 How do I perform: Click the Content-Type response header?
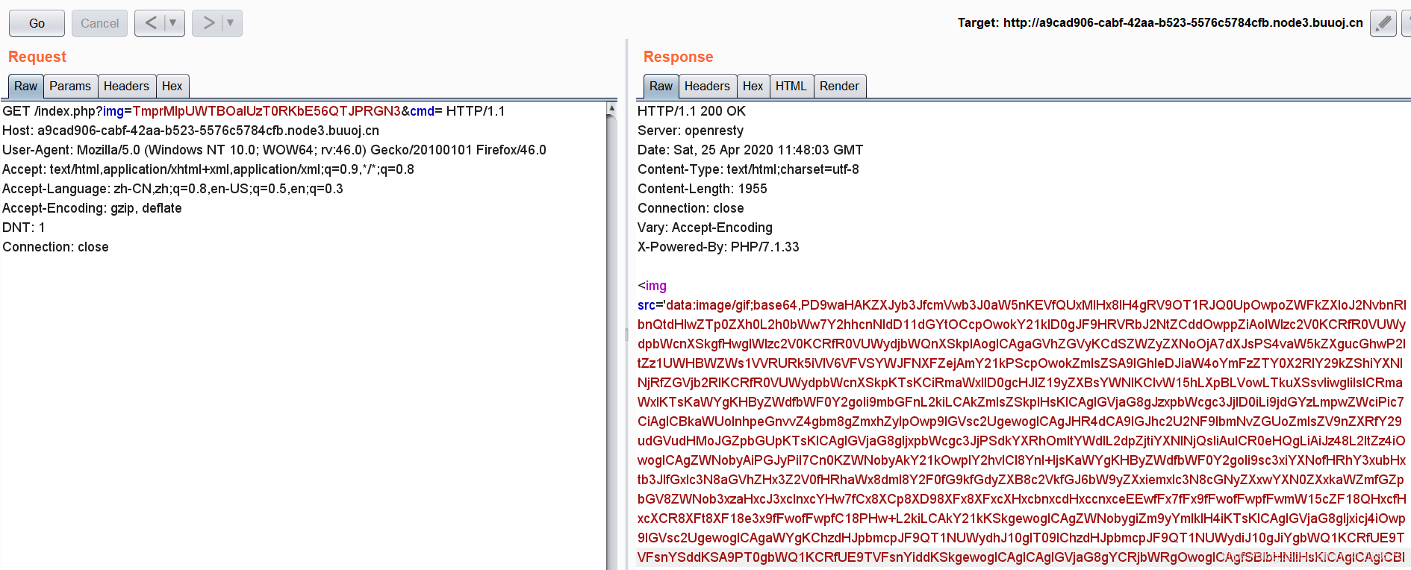point(748,169)
